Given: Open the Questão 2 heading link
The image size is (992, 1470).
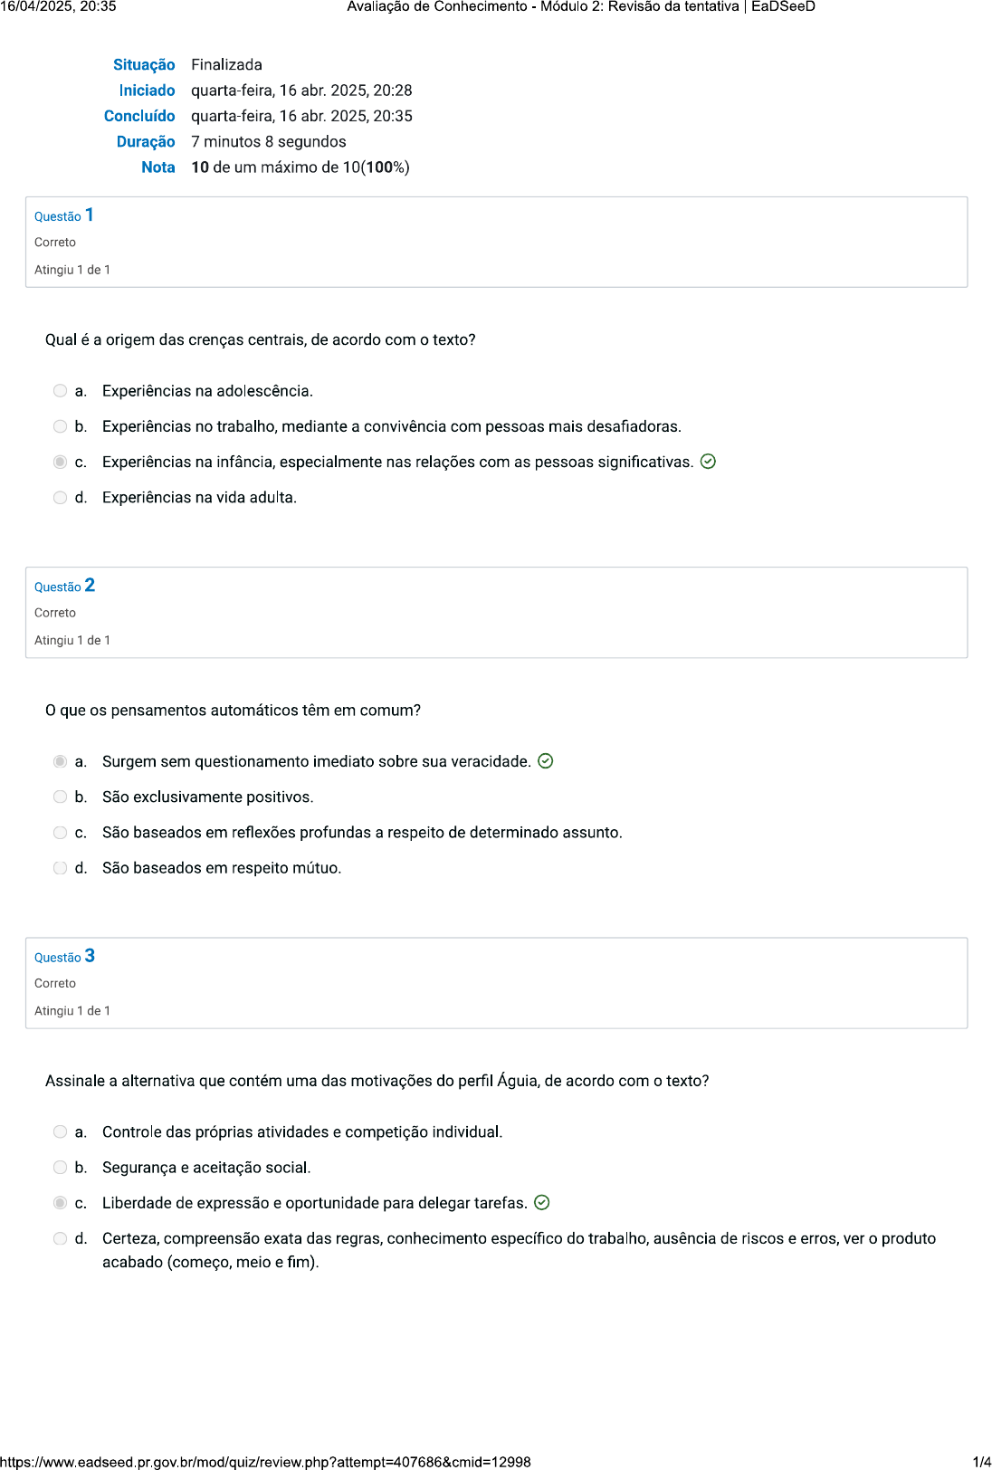Looking at the screenshot, I should point(64,586).
